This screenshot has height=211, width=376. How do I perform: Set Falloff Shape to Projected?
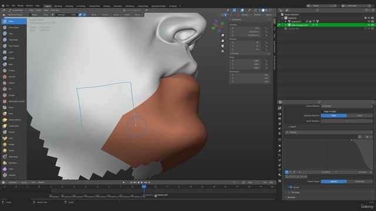360,182
